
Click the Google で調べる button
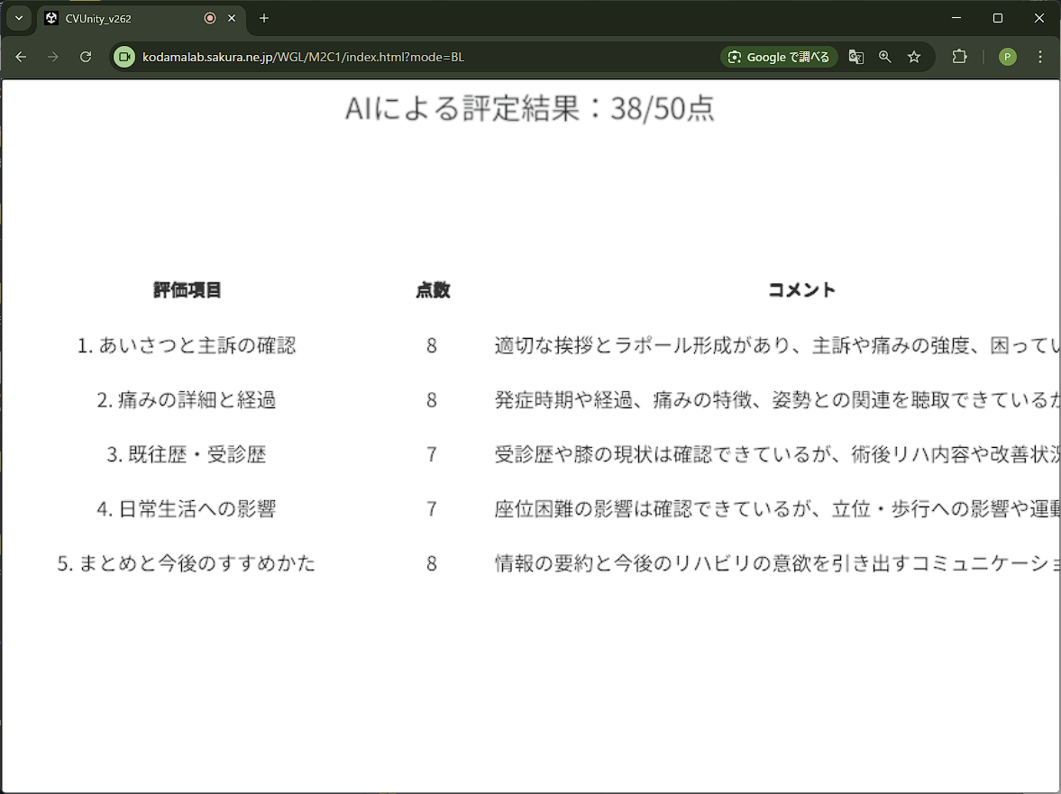(779, 57)
